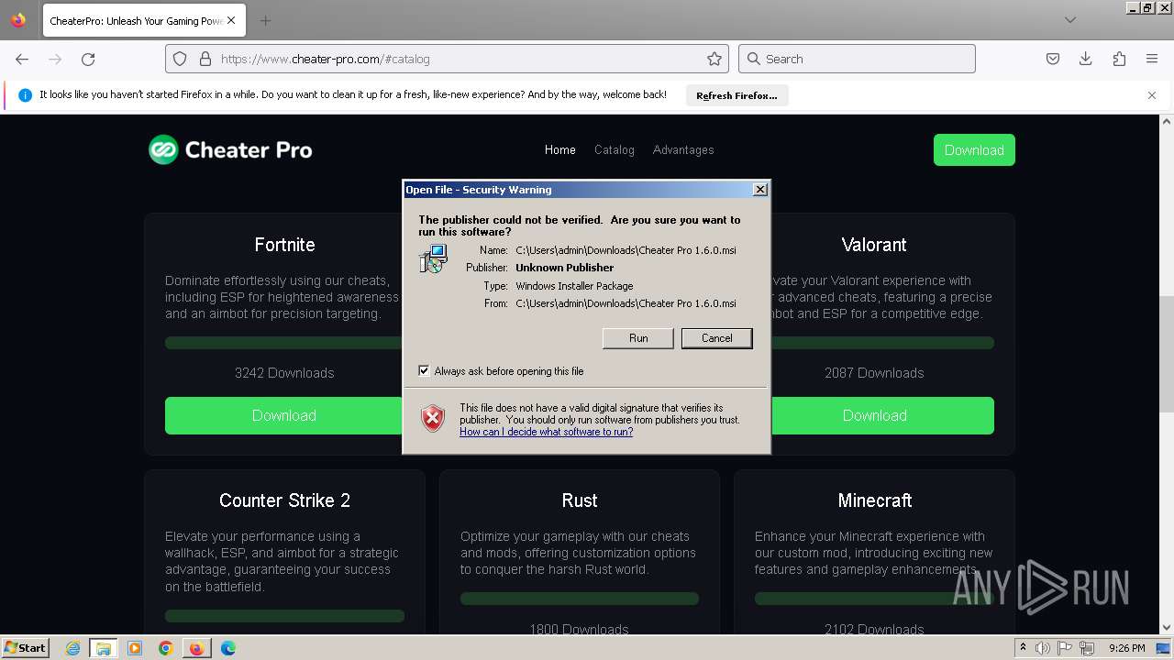
Task: Click the shield tracking protection icon
Action: (x=180, y=59)
